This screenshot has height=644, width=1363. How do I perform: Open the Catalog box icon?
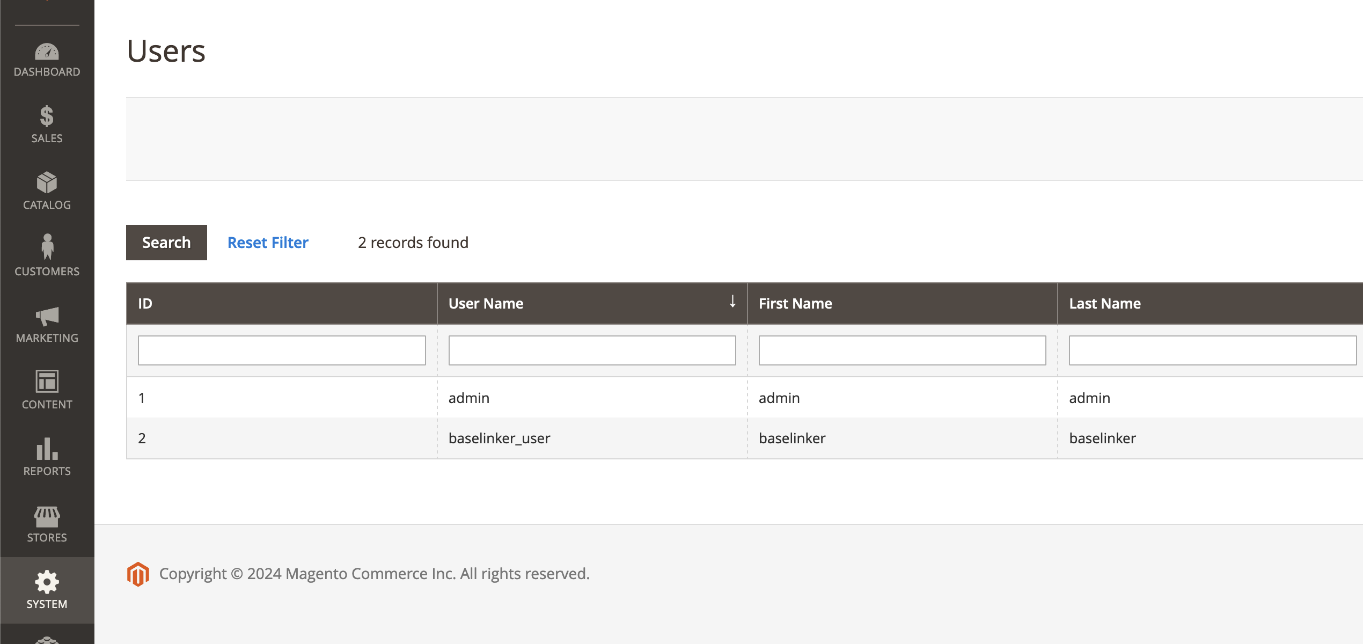47,183
